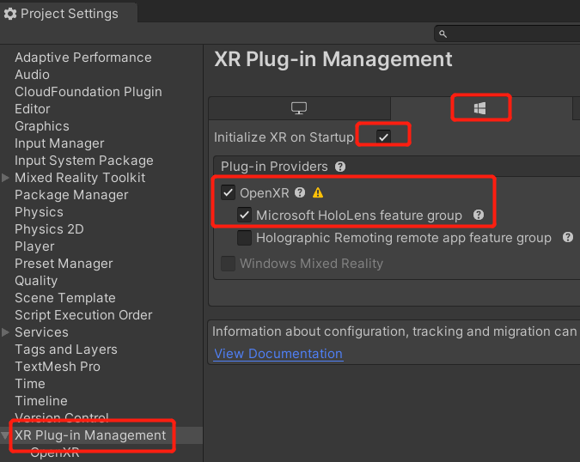Collapse the XR Plug-in Management section
Viewport: 580px width, 462px height.
coord(7,435)
